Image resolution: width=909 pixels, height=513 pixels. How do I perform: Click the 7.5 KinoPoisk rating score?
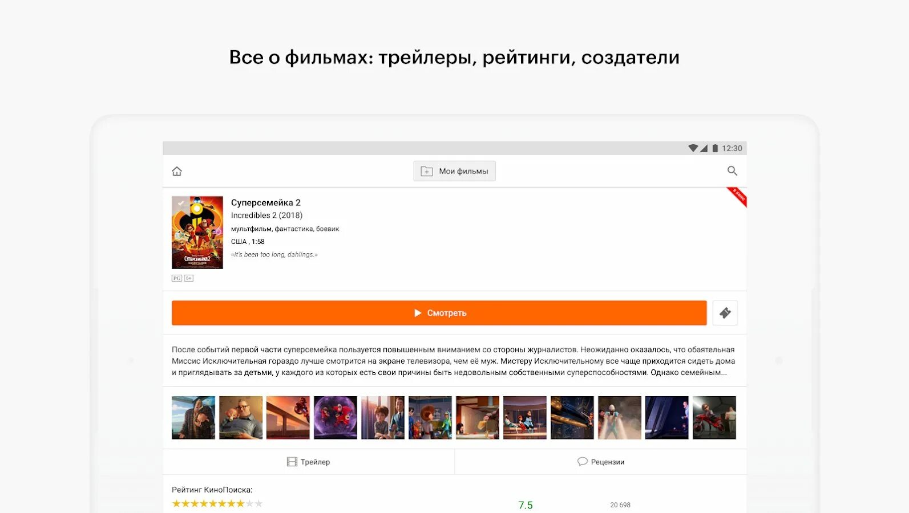pyautogui.click(x=526, y=505)
